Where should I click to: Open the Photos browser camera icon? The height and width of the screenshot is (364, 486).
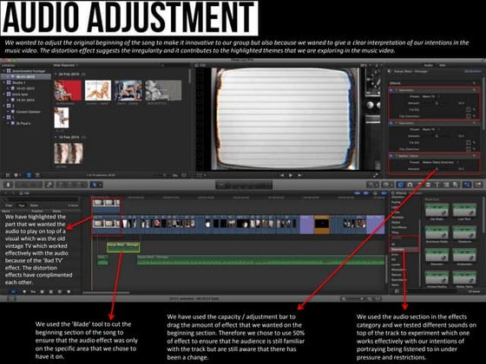410,185
